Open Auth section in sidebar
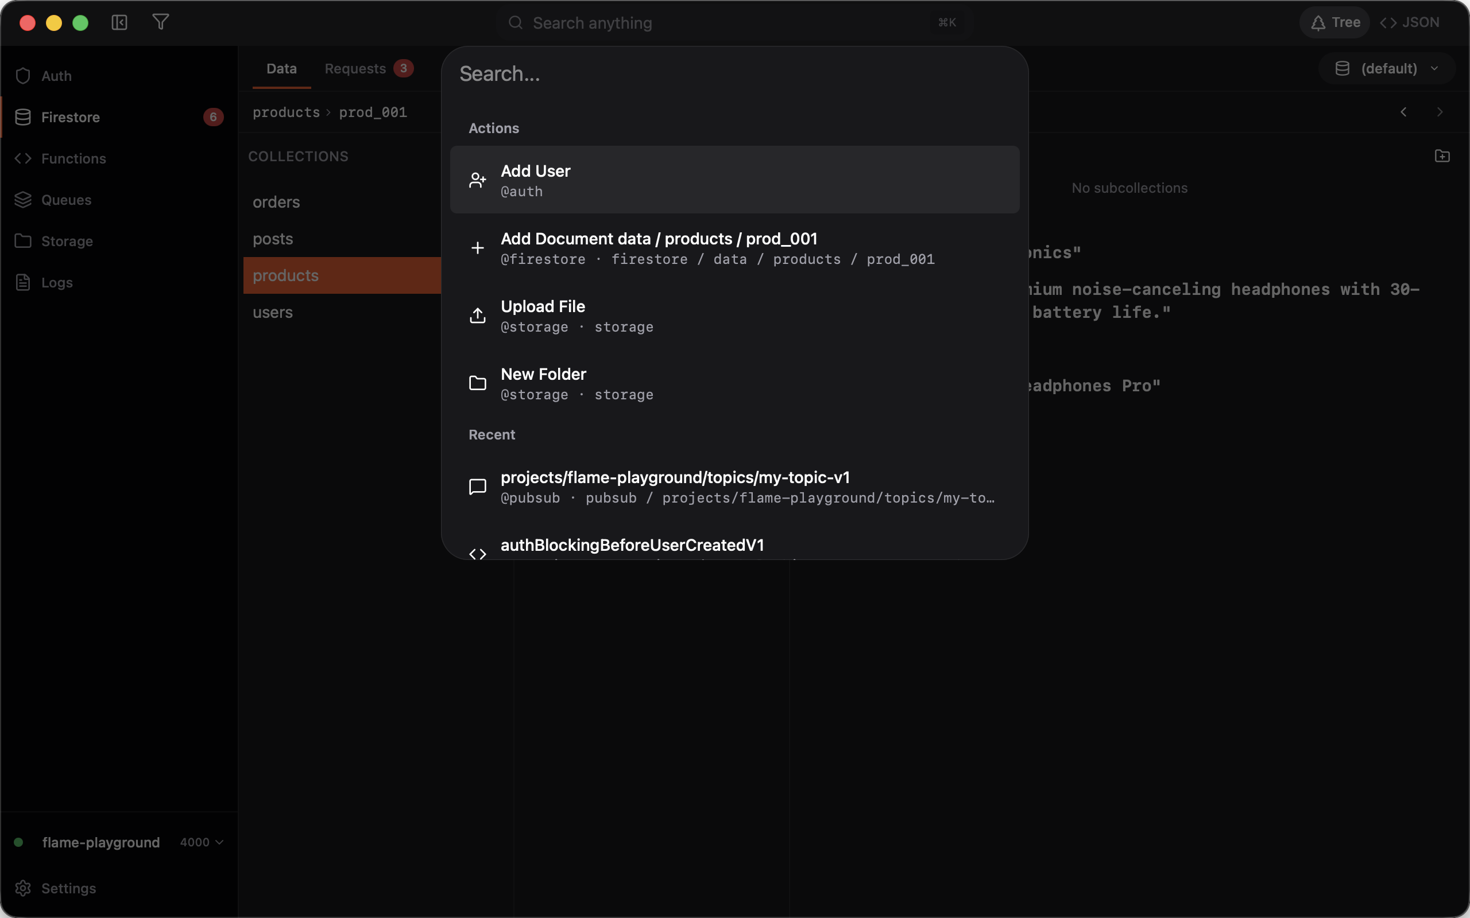 (x=119, y=76)
